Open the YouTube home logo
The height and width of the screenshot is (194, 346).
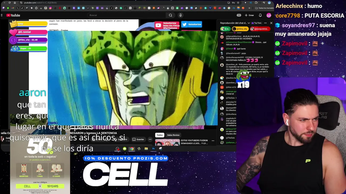(x=14, y=15)
